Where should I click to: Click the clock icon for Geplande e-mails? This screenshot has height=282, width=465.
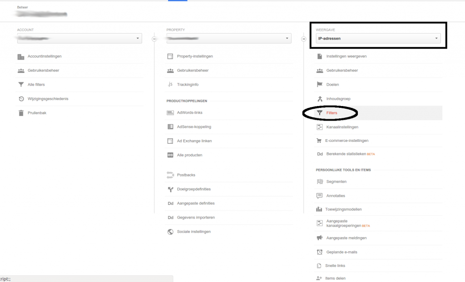(x=319, y=252)
